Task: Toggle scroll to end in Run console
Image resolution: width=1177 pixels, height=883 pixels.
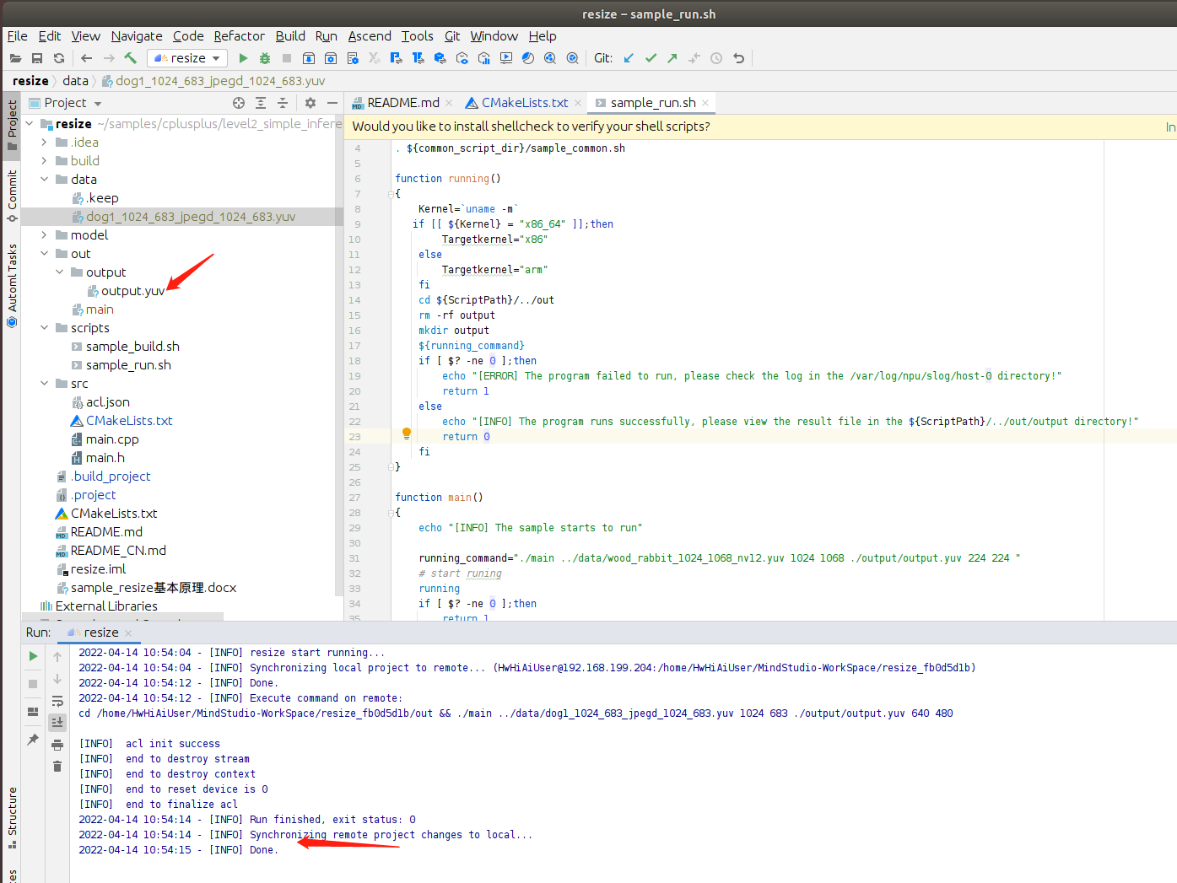Action: coord(57,722)
